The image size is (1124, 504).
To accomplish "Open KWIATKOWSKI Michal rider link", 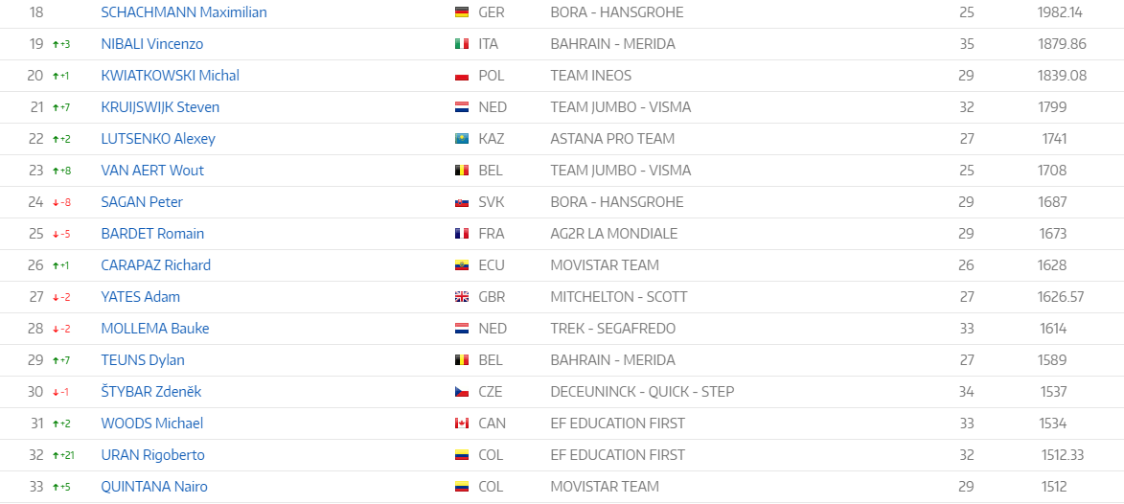I will coord(170,76).
